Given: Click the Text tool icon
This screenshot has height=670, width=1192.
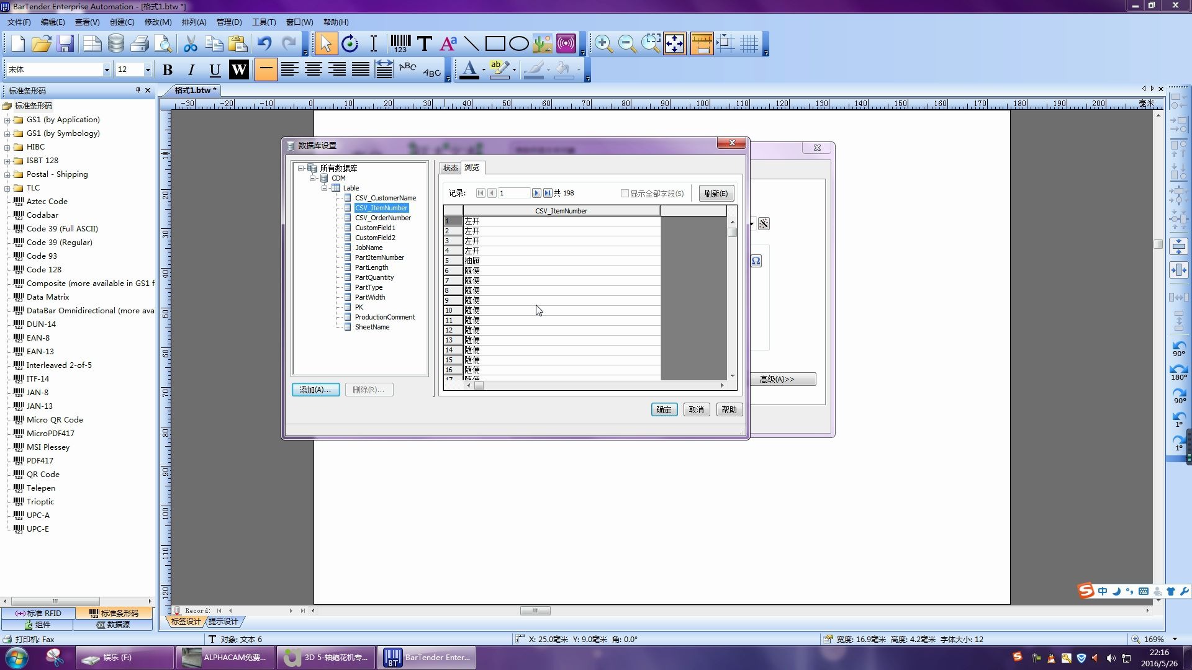Looking at the screenshot, I should click(x=425, y=43).
